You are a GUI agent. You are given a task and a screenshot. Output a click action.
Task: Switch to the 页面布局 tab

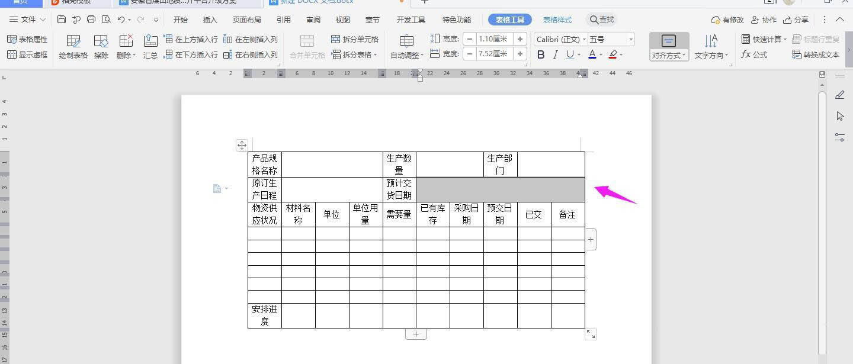pos(247,20)
